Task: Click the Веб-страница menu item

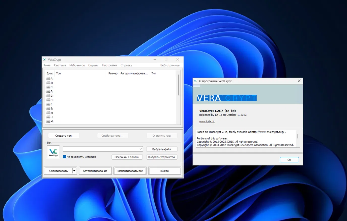Action: click(x=170, y=65)
